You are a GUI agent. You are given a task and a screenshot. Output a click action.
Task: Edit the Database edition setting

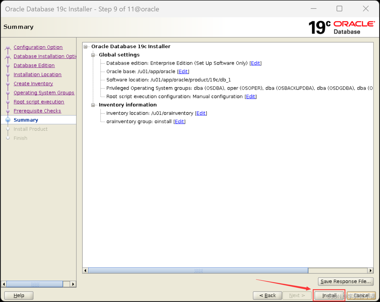[255, 63]
